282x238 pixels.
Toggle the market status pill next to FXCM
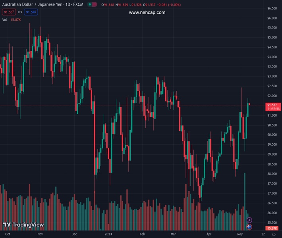(92, 5)
